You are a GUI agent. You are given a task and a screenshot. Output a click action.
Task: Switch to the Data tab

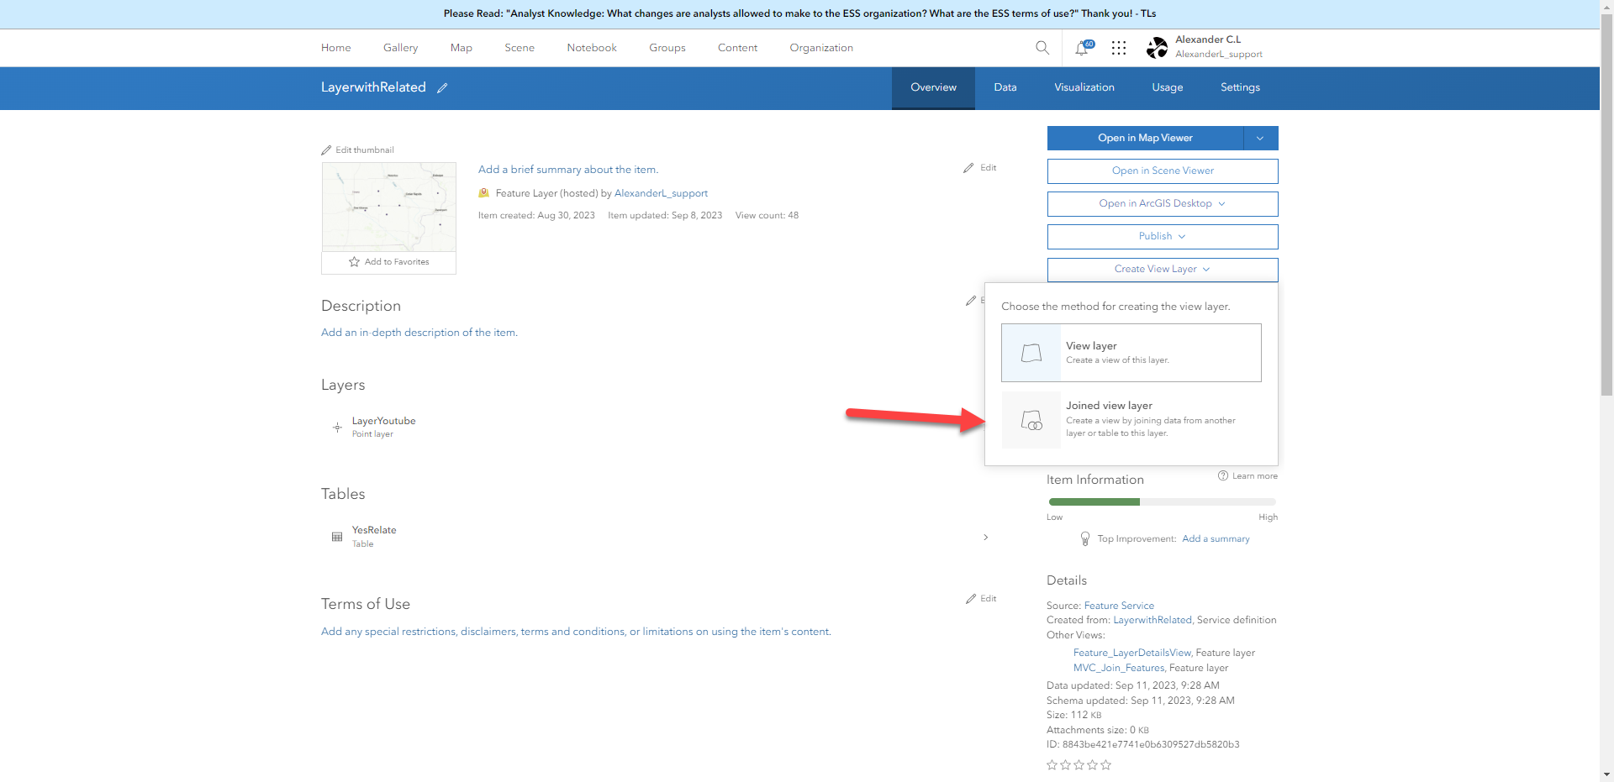click(1005, 87)
